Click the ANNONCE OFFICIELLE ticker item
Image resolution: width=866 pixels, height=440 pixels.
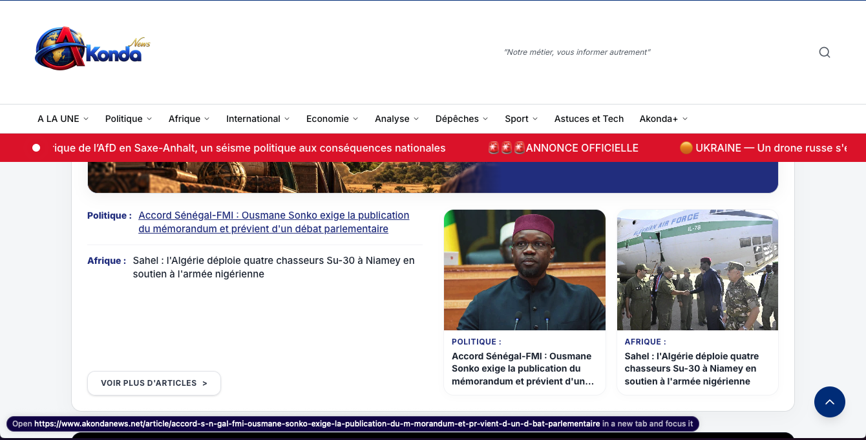tap(563, 148)
